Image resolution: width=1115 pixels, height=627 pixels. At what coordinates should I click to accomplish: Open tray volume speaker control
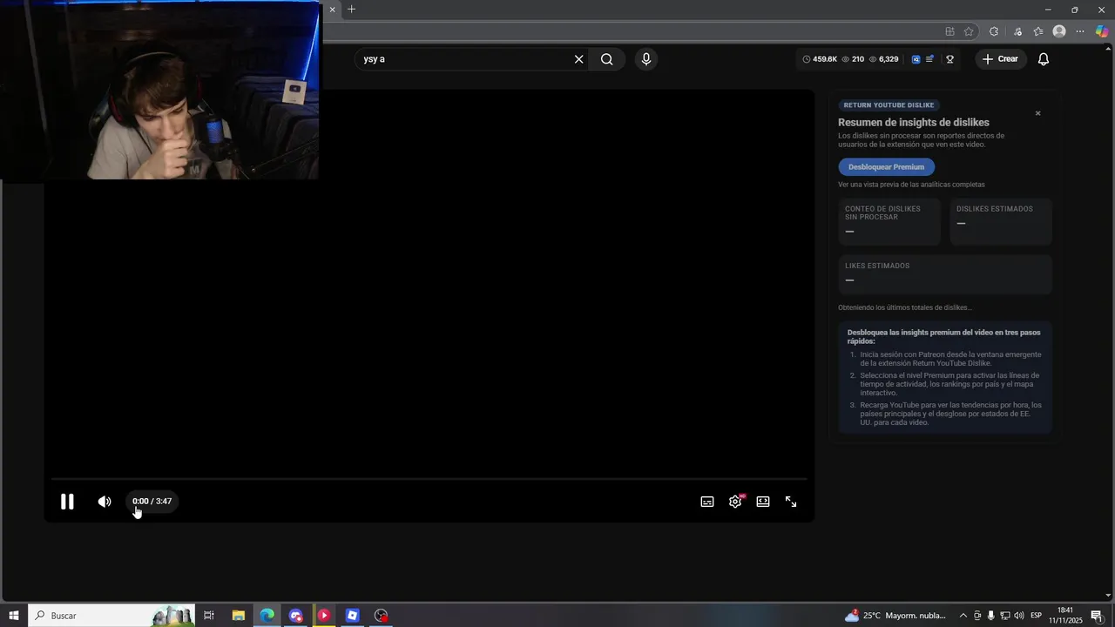coord(1018,616)
